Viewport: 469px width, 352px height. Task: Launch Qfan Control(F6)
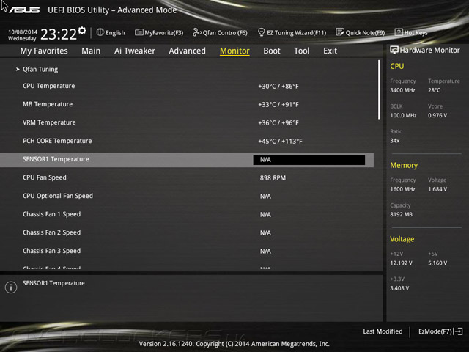pos(225,32)
